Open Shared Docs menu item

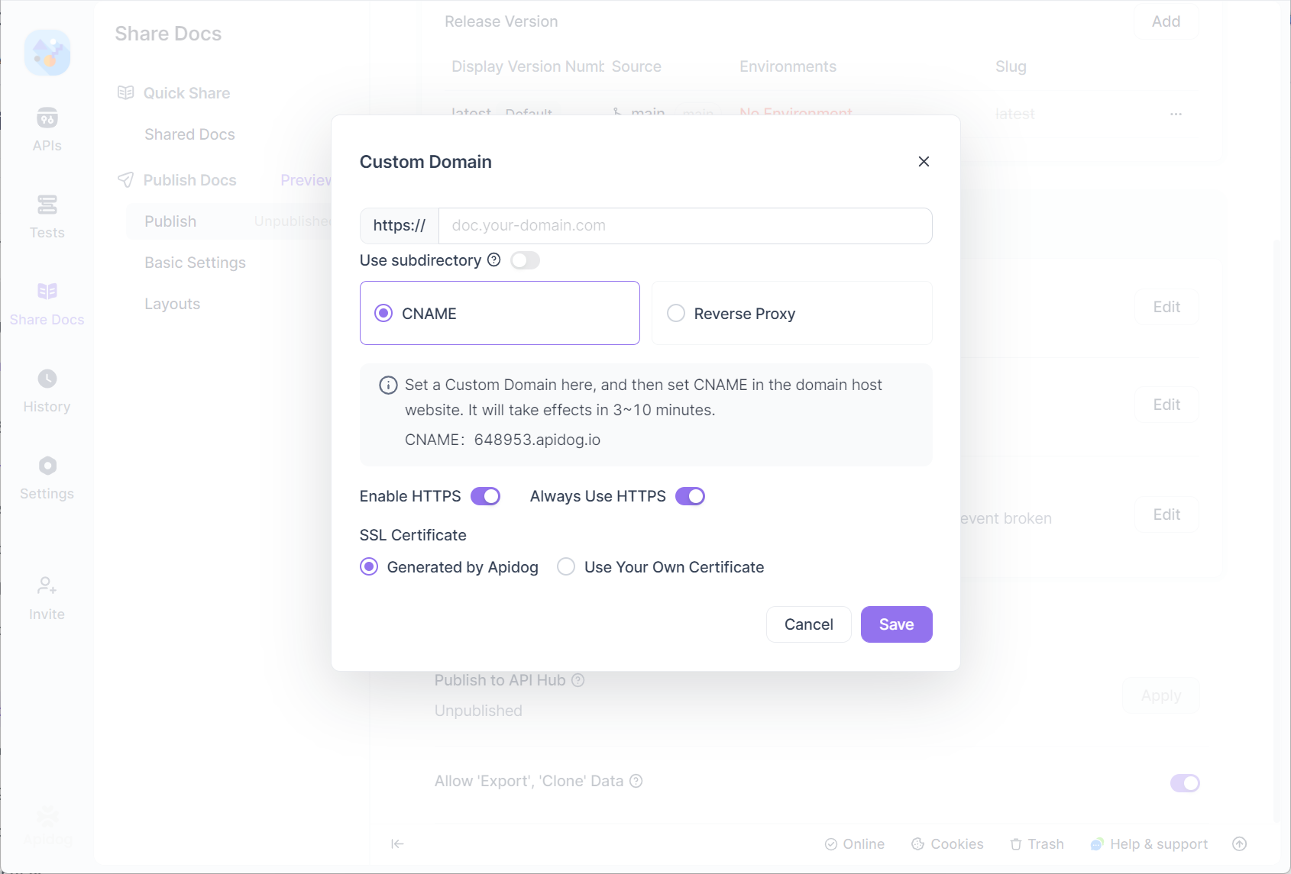pos(190,134)
